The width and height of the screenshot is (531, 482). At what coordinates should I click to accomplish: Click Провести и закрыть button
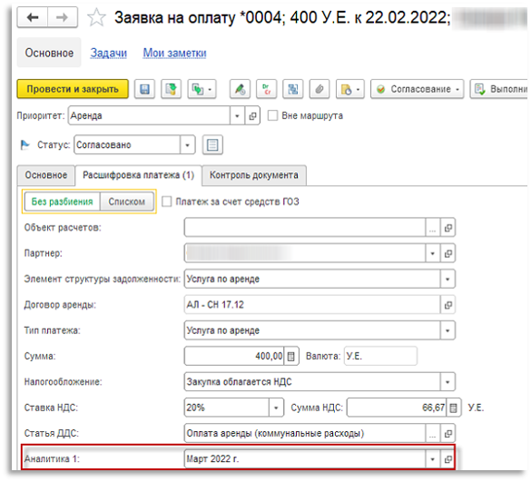[73, 89]
